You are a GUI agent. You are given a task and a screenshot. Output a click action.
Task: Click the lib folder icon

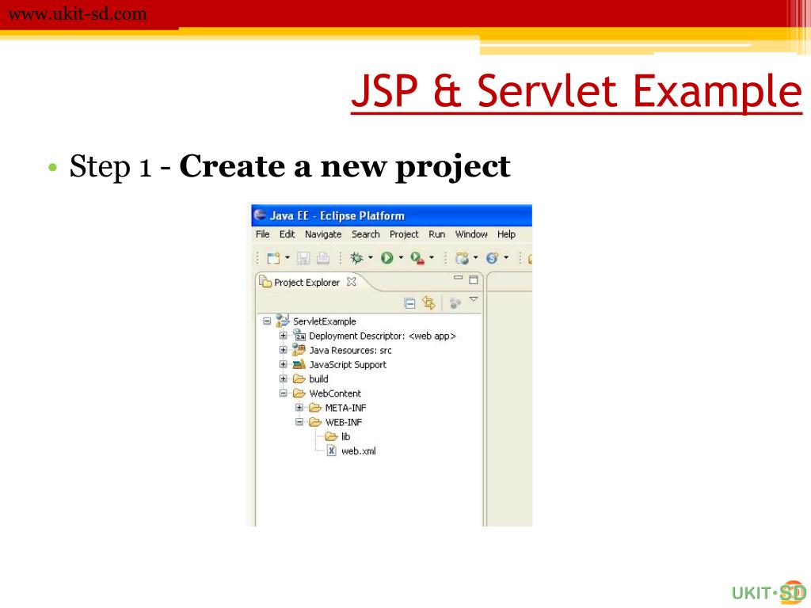pos(331,436)
